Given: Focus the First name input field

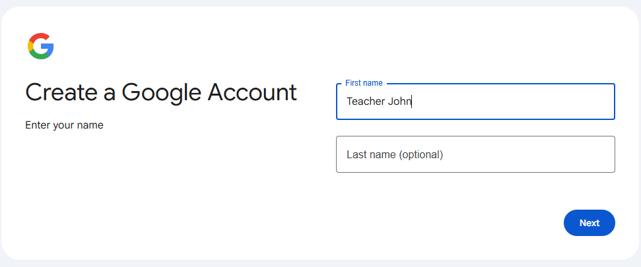Looking at the screenshot, I should click(475, 102).
